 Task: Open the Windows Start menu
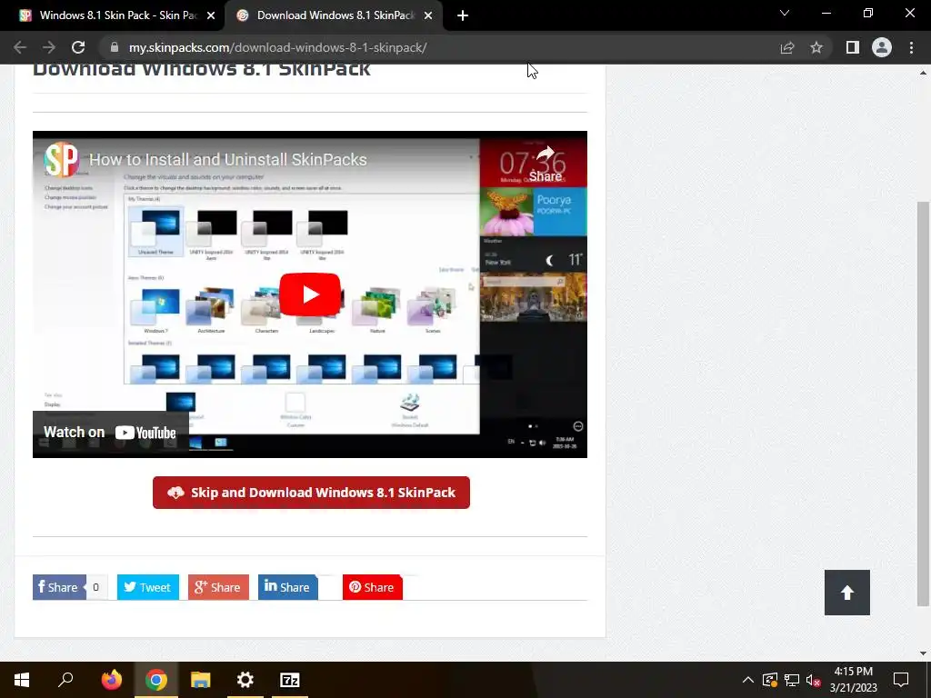22,680
